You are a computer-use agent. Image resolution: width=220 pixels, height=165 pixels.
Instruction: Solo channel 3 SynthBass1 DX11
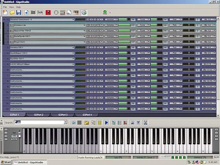point(91,53)
